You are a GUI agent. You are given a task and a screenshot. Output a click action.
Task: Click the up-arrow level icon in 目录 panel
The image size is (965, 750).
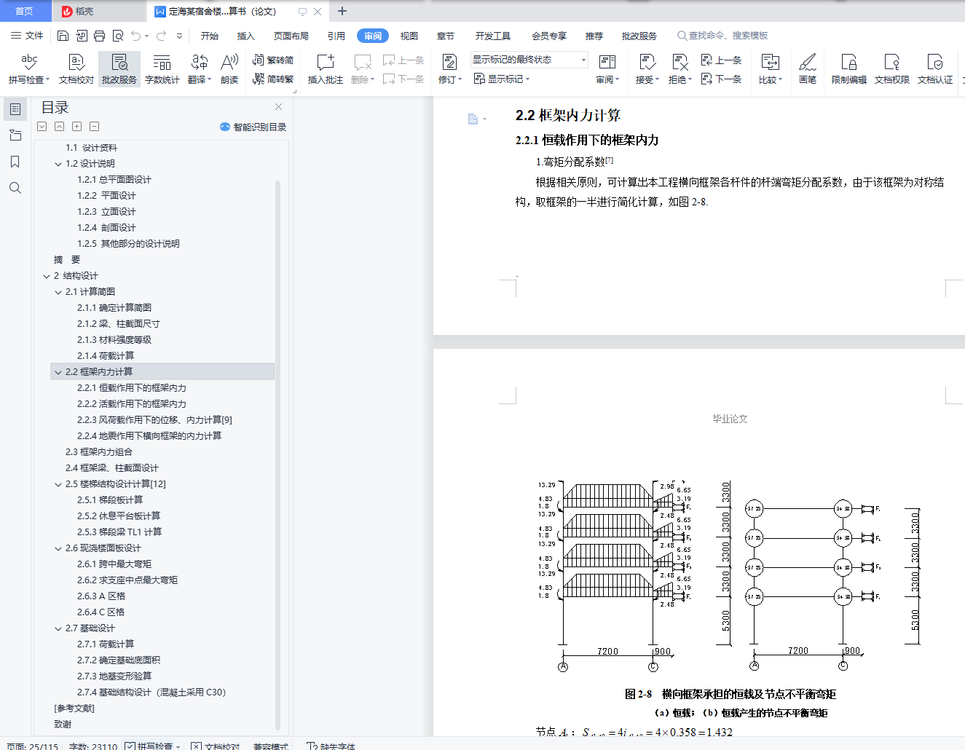click(x=60, y=127)
